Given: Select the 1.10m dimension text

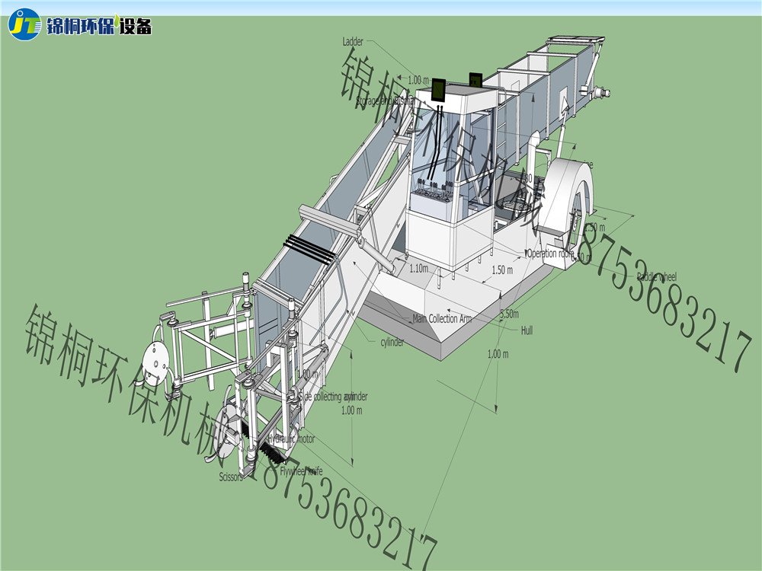Looking at the screenshot, I should pyautogui.click(x=418, y=268).
